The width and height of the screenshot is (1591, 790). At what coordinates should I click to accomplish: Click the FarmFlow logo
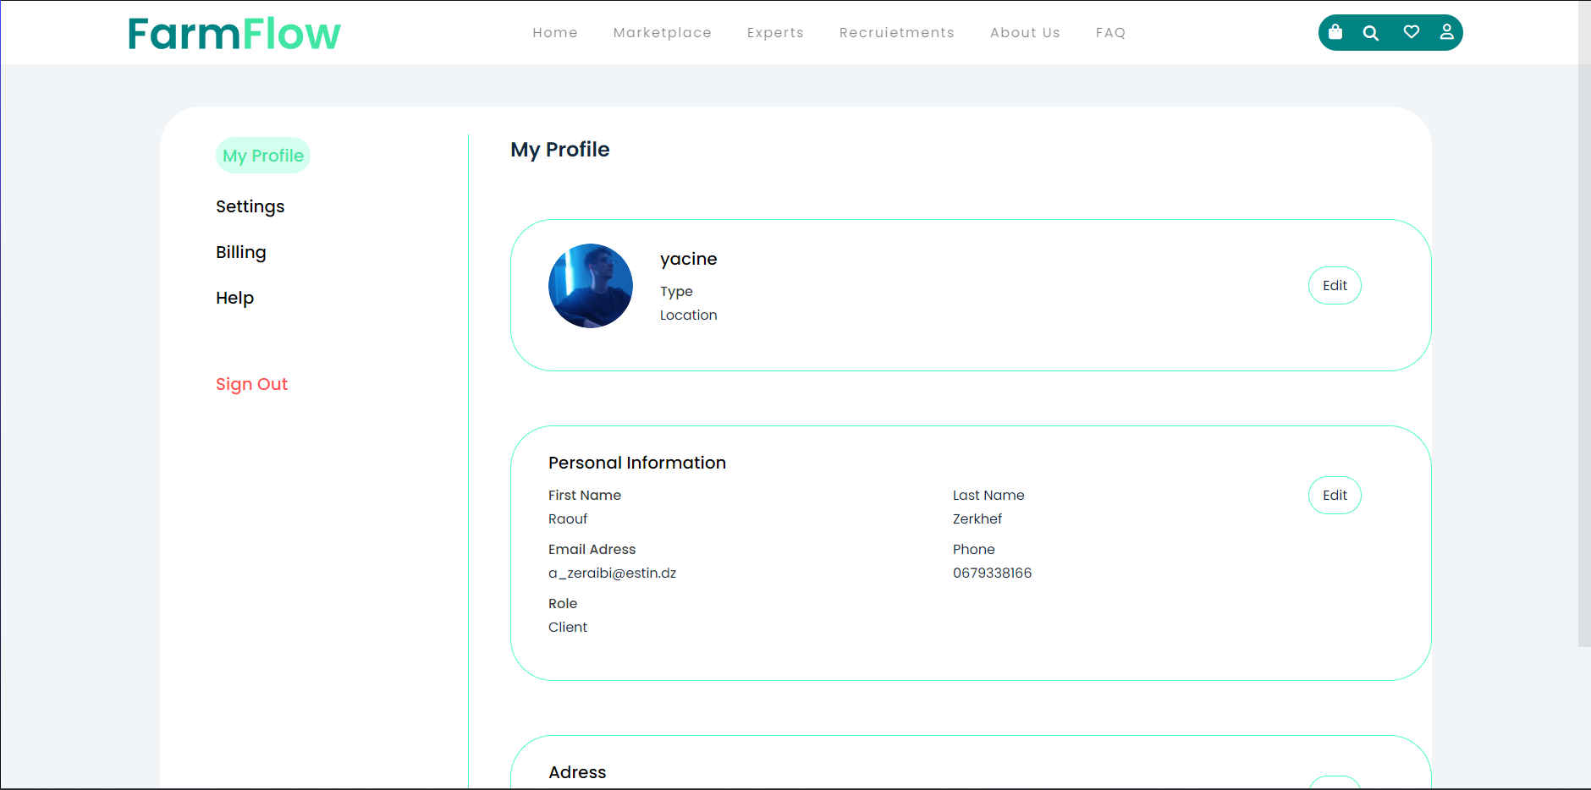[x=234, y=34]
